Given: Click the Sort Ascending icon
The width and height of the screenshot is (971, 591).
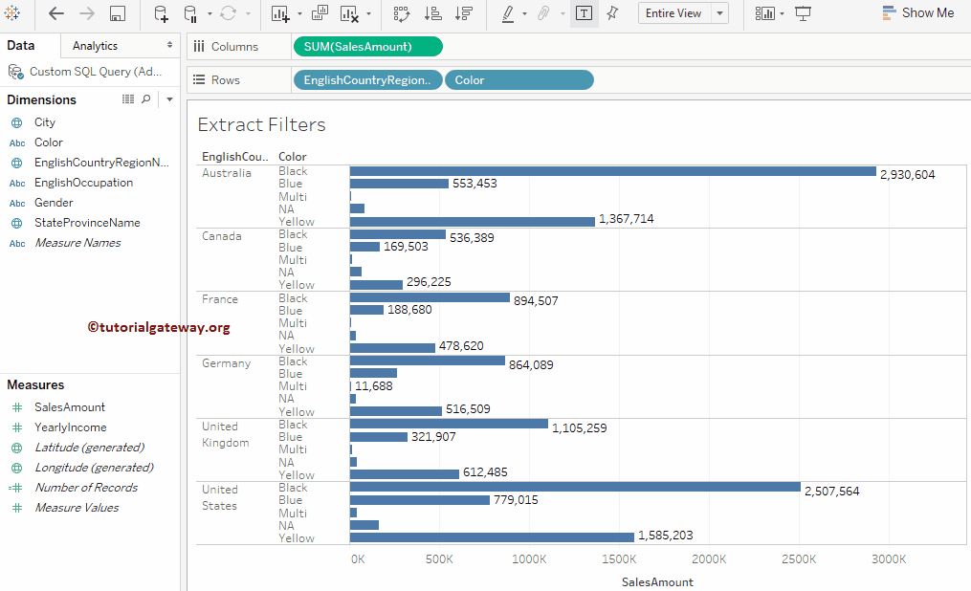Looking at the screenshot, I should [431, 12].
